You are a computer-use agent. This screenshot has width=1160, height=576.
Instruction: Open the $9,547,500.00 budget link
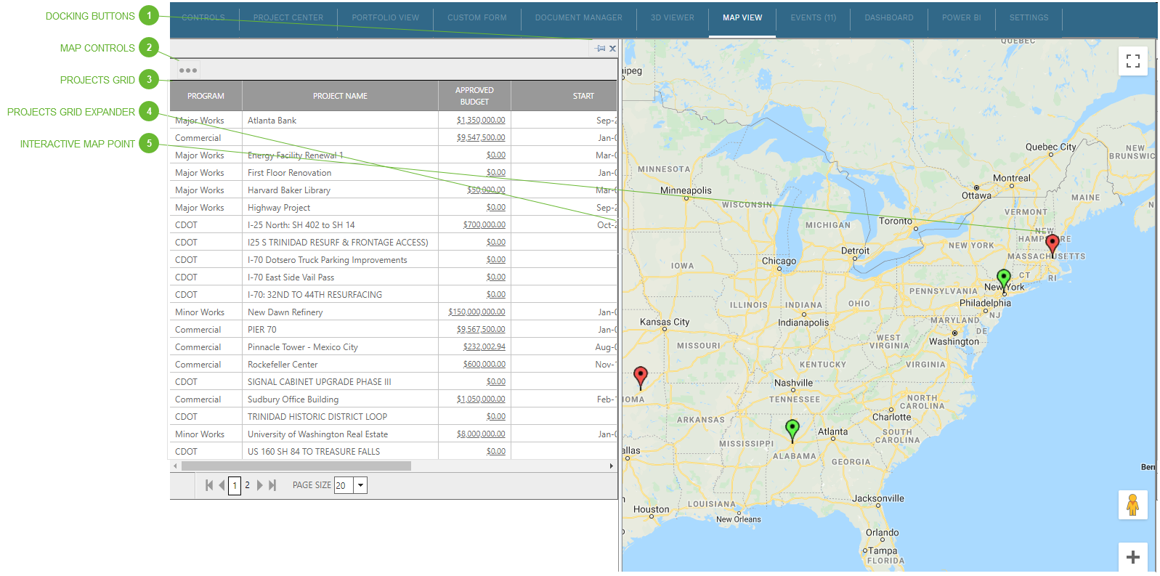[x=481, y=138]
